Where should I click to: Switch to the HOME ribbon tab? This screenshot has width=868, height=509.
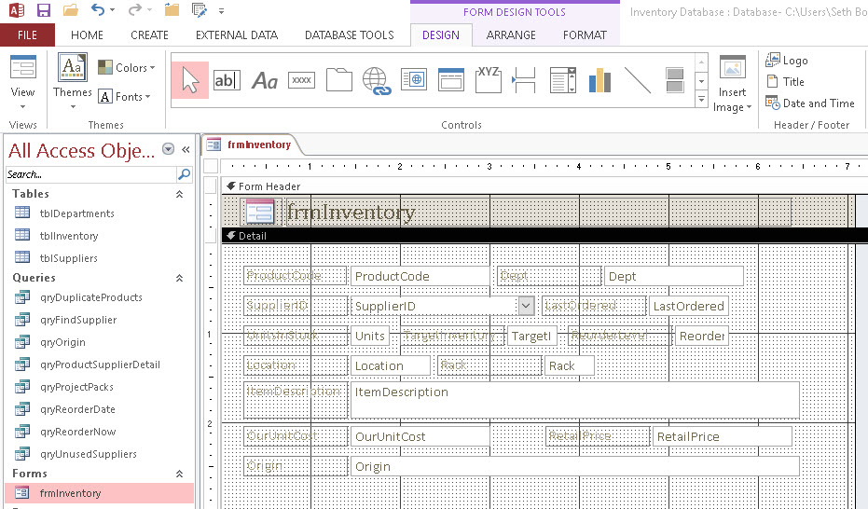pos(87,35)
